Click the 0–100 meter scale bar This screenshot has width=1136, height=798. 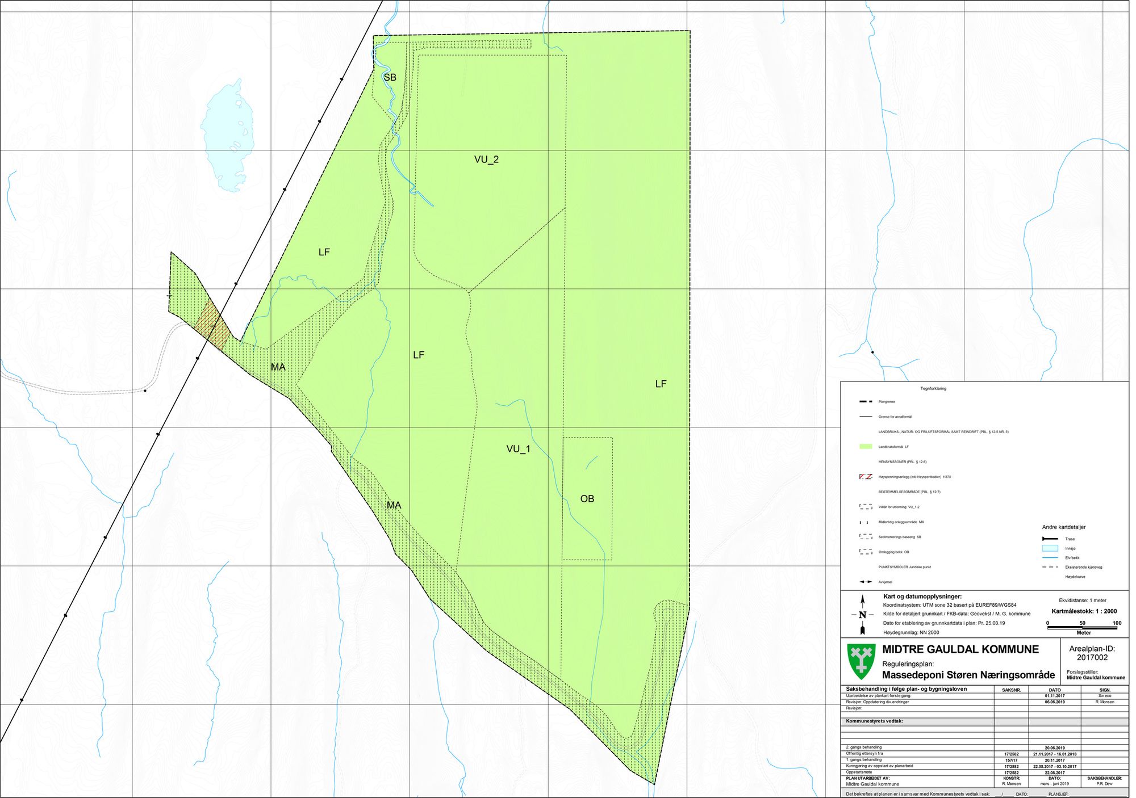[1083, 628]
